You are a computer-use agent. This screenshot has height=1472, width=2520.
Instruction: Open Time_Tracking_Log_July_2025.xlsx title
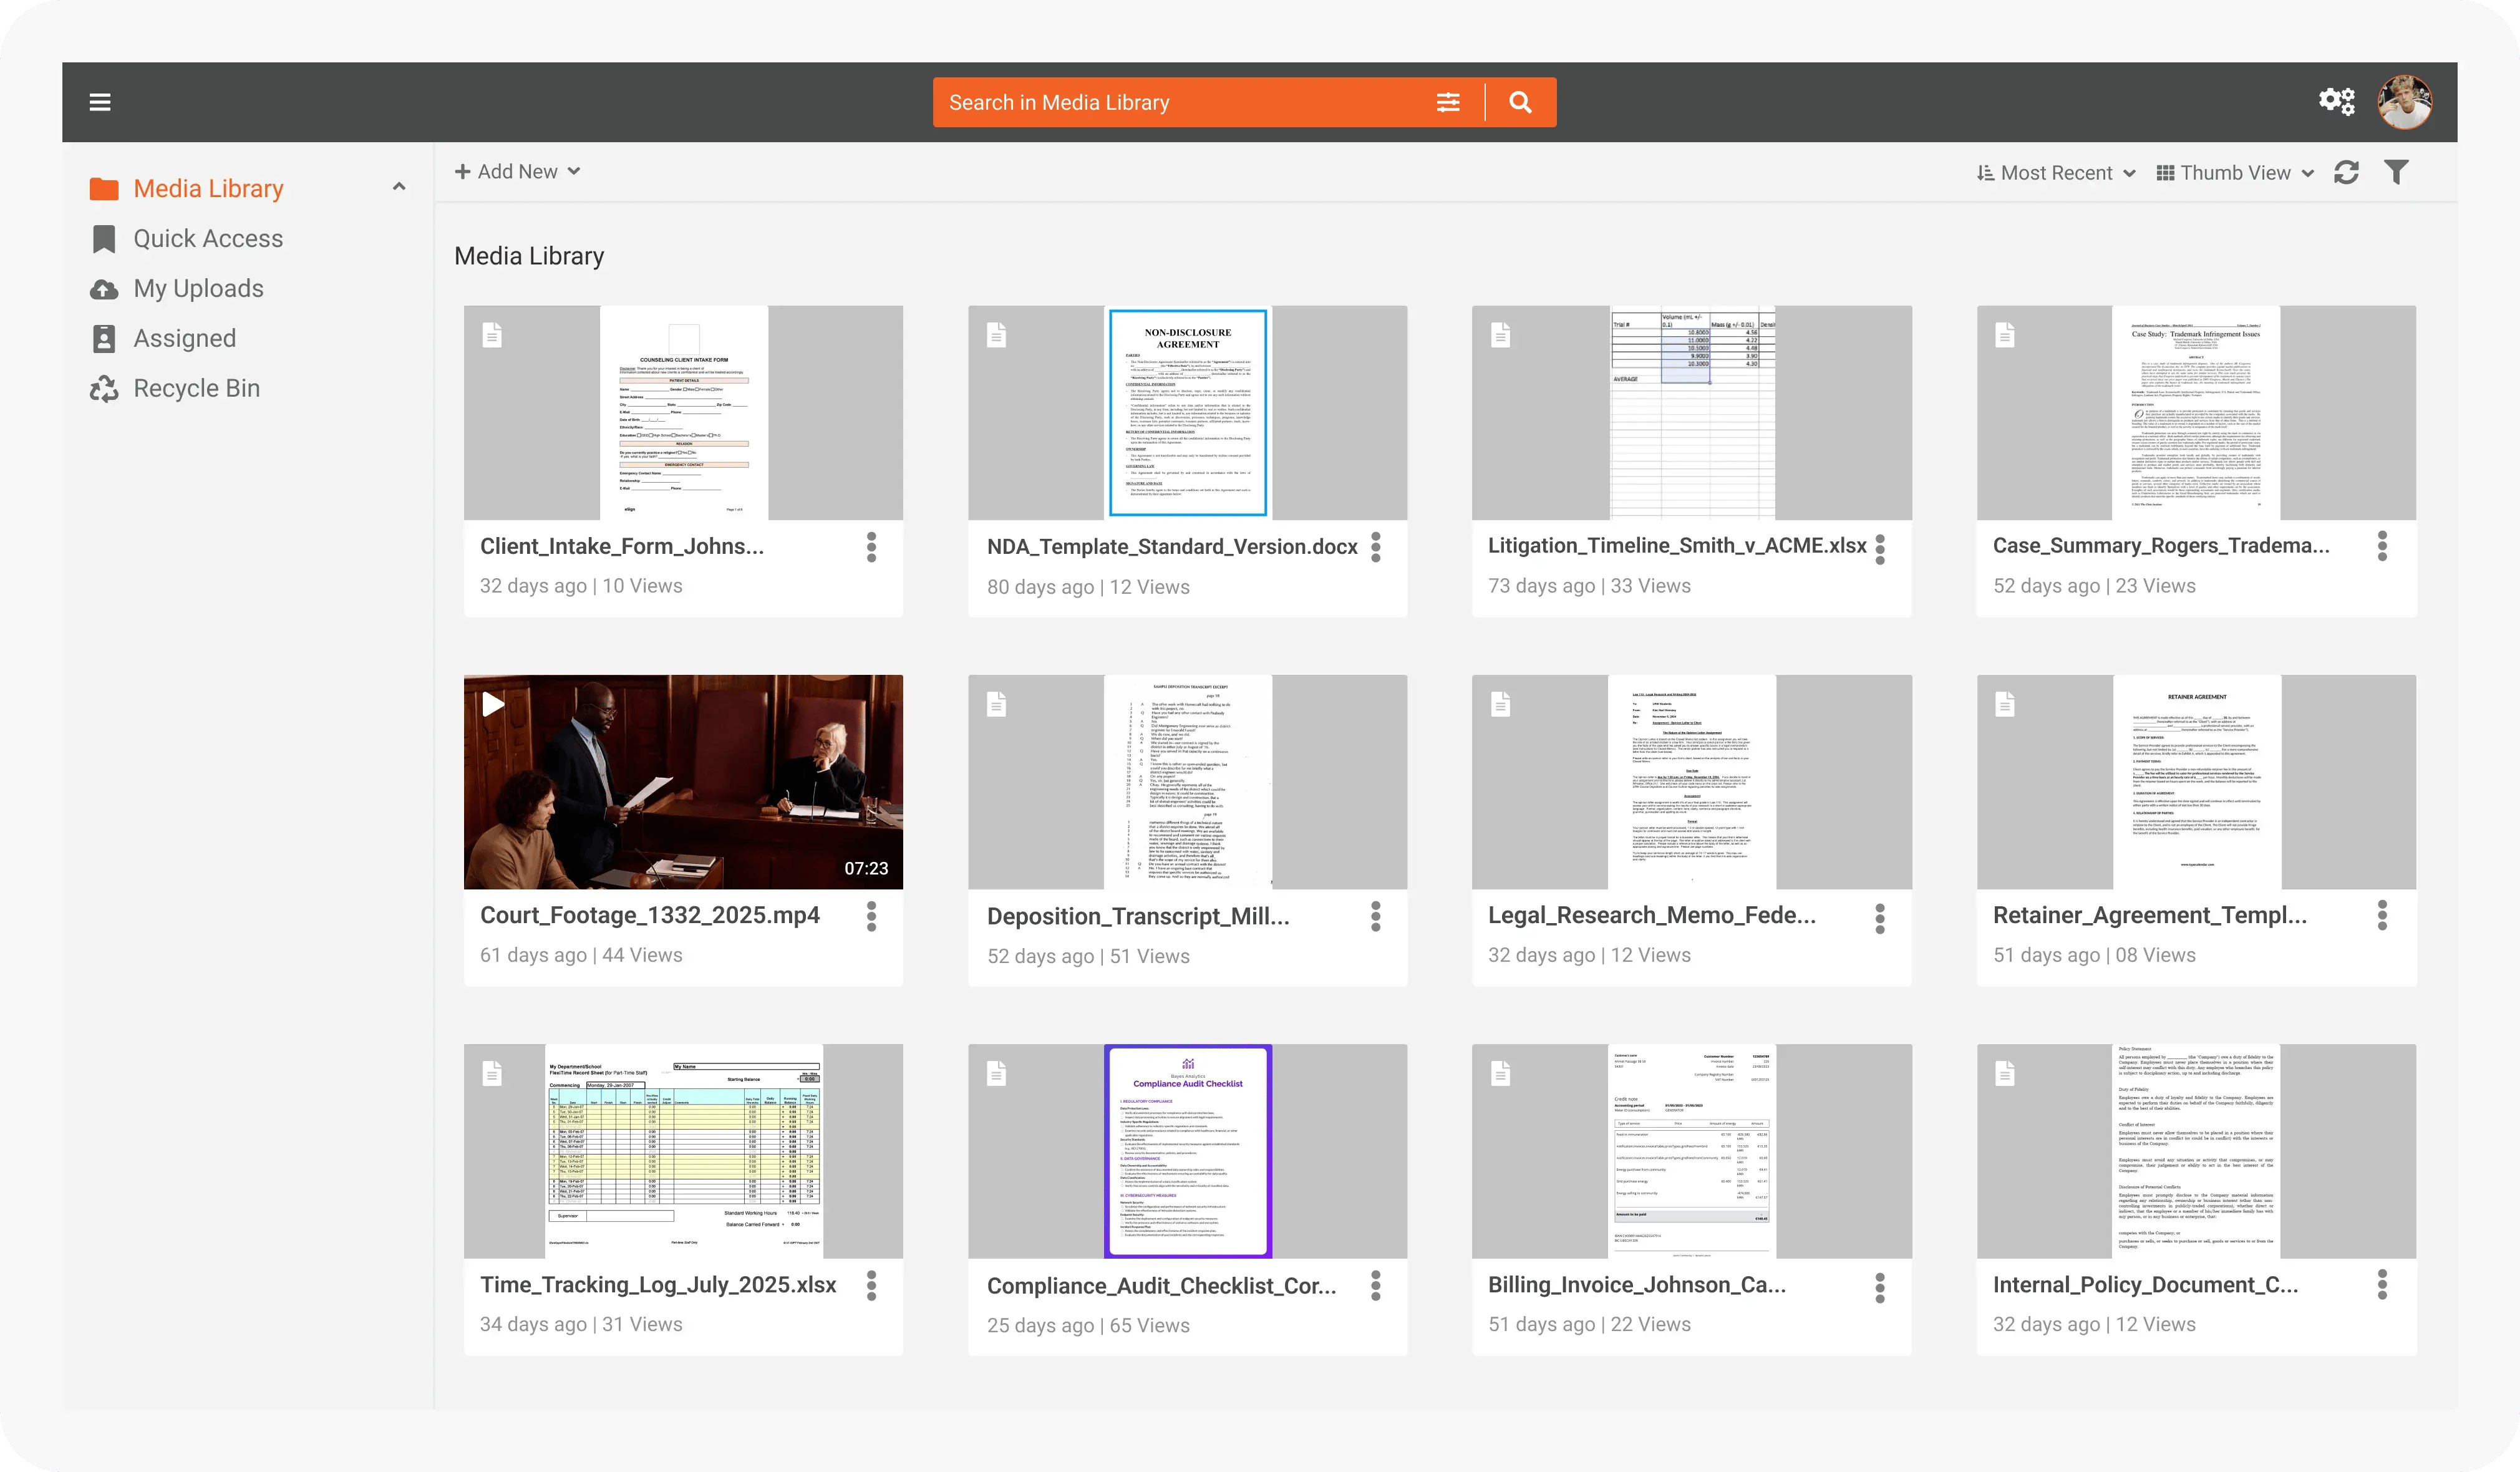tap(658, 1285)
